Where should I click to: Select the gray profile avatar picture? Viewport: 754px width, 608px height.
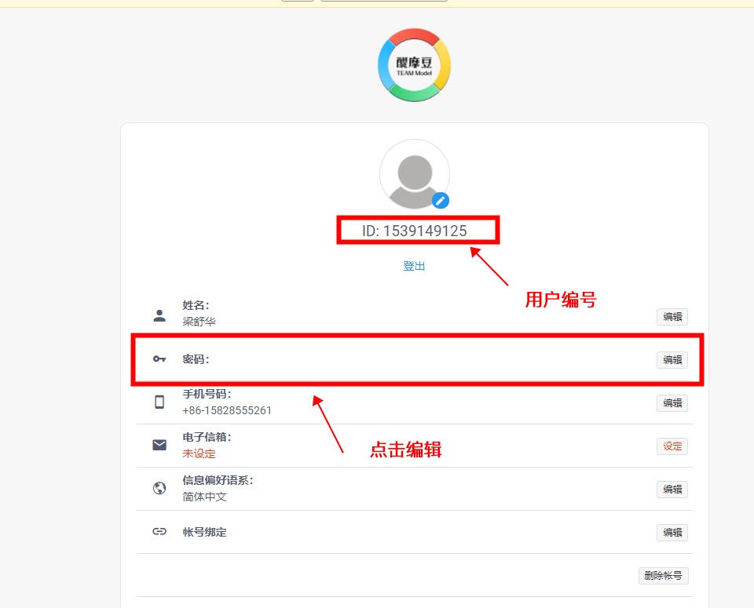[x=414, y=173]
